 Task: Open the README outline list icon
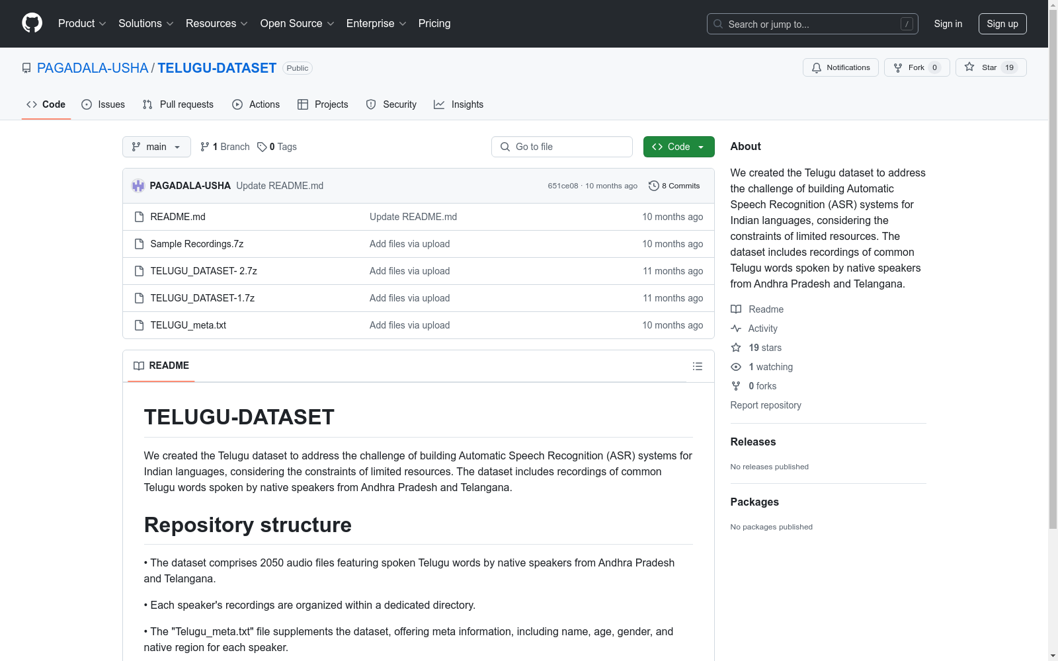pos(698,366)
